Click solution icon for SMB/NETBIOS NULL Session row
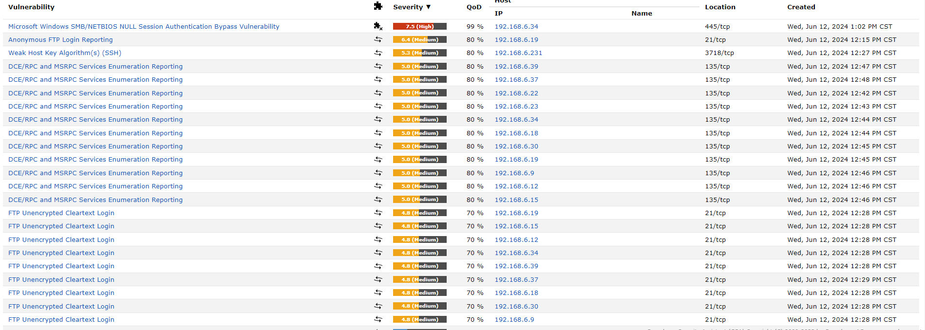 pos(378,26)
